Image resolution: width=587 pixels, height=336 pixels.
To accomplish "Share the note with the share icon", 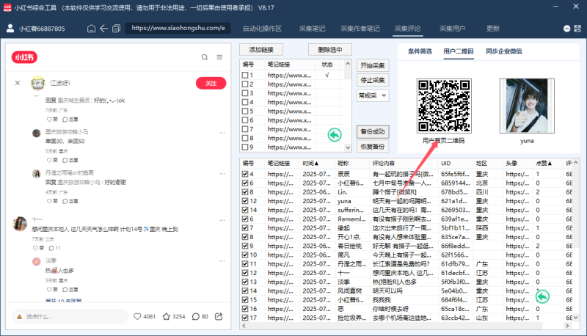I will coord(219,316).
